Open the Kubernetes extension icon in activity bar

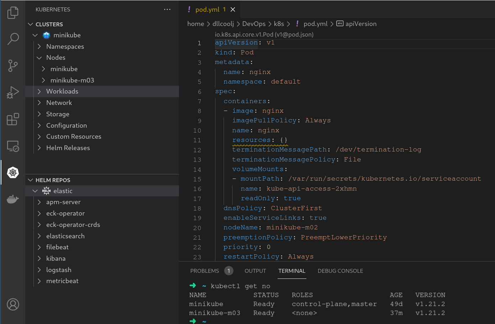[13, 172]
